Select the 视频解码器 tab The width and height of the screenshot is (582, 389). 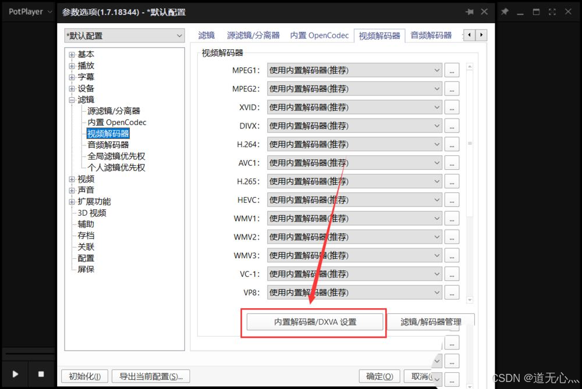pos(379,35)
